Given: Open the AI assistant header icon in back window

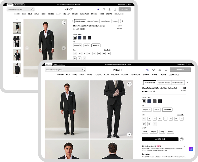Looking at the screenshot, I should coord(98,9).
